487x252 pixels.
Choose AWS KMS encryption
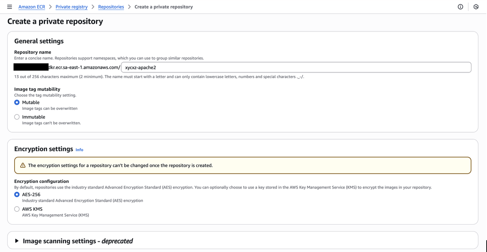[x=17, y=209]
